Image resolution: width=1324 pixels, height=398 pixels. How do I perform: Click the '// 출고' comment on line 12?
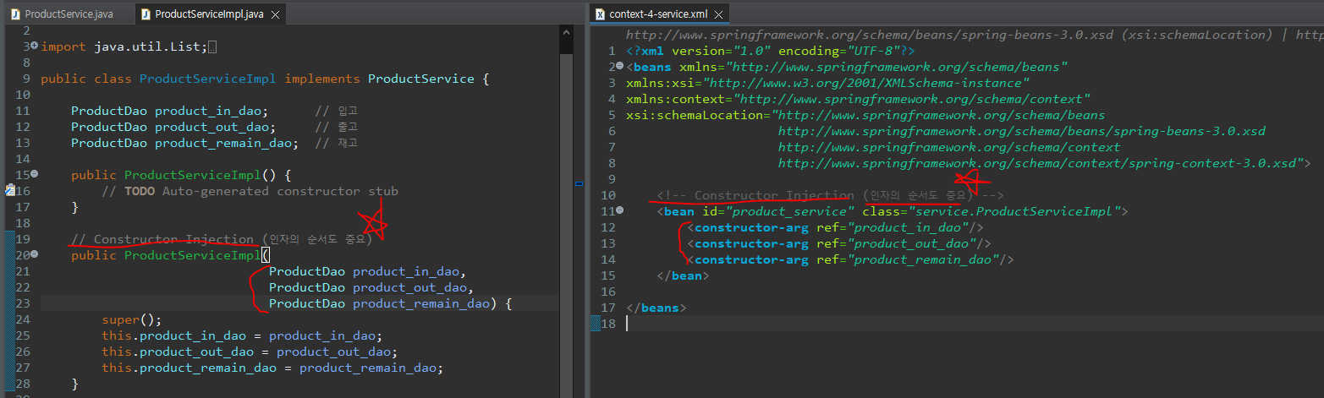(x=336, y=127)
